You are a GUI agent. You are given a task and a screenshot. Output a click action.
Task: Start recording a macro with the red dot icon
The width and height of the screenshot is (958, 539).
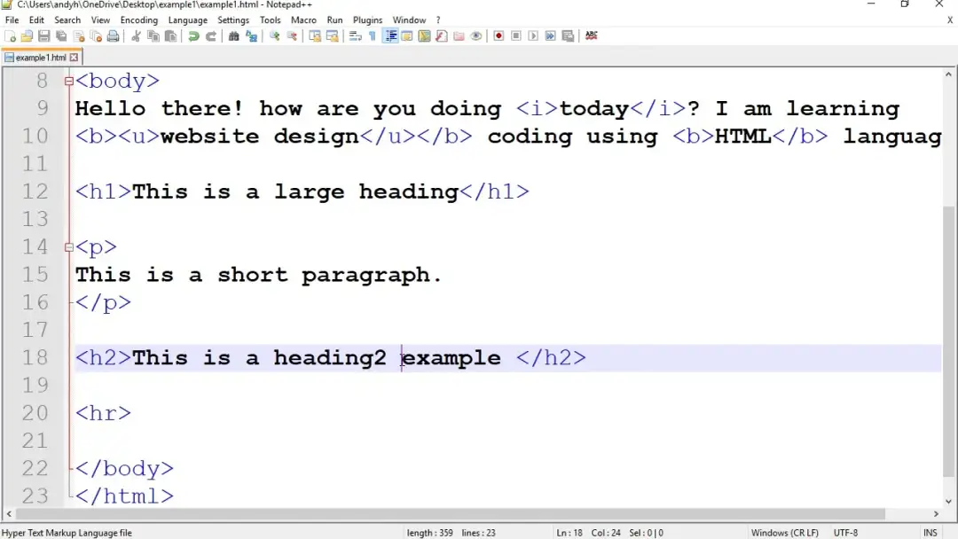point(498,35)
